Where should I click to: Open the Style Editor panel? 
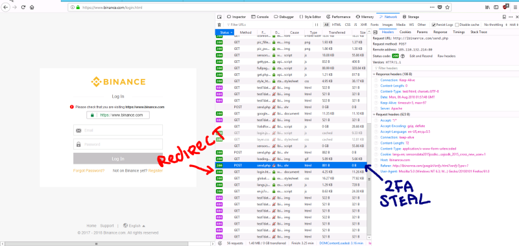click(310, 17)
